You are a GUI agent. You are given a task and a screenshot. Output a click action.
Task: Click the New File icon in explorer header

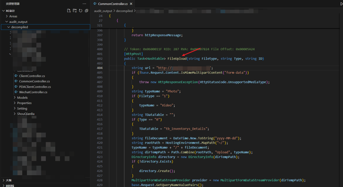(69, 11)
